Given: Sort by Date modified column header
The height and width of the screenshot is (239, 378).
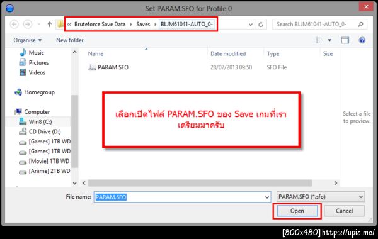Looking at the screenshot, I should (228, 53).
